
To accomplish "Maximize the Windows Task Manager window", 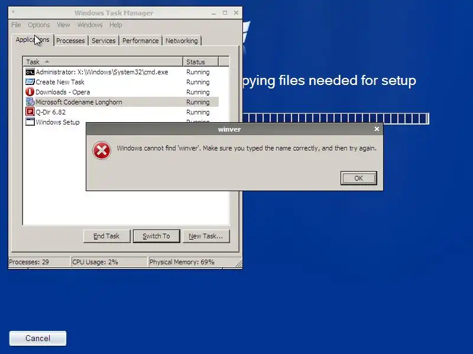I will [225, 13].
